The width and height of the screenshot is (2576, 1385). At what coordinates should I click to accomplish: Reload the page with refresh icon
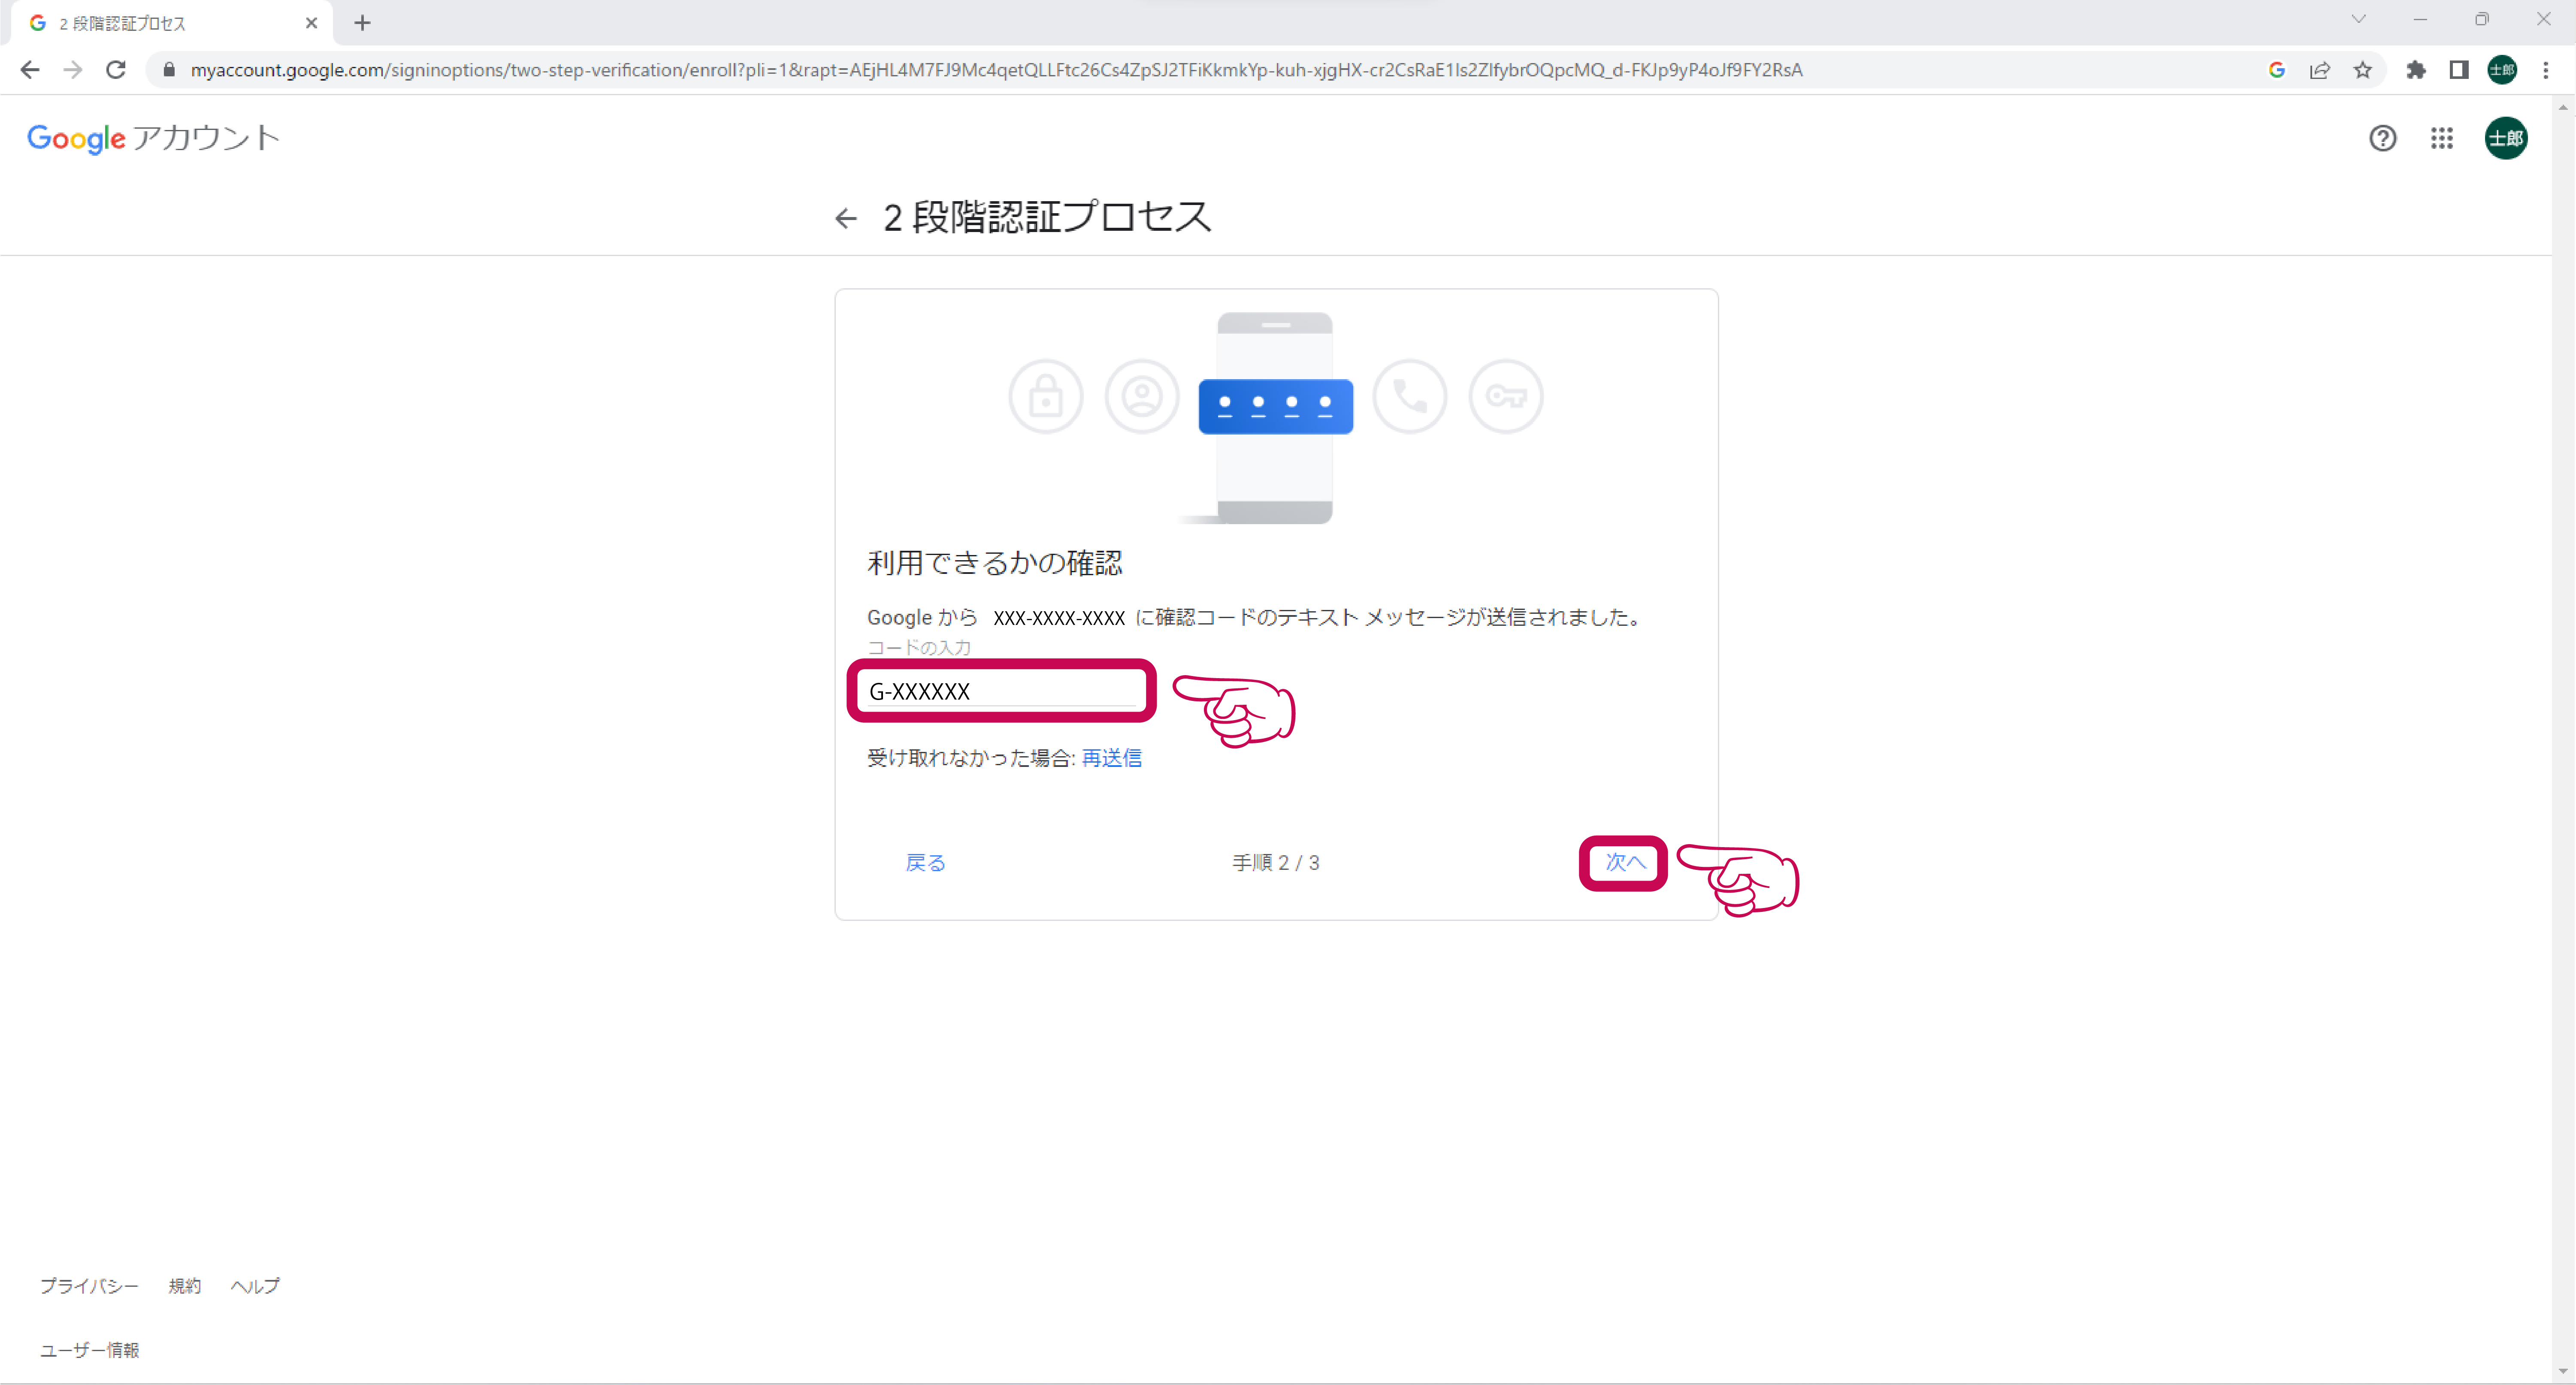(x=116, y=70)
